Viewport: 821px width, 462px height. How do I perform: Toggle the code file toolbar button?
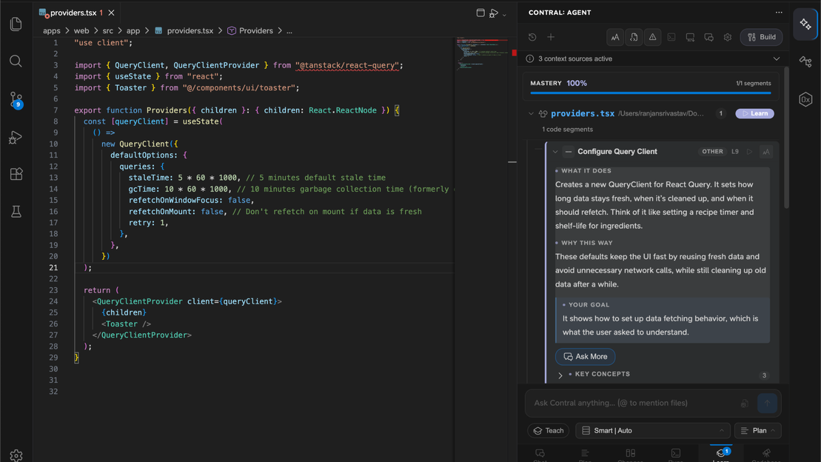click(x=634, y=37)
